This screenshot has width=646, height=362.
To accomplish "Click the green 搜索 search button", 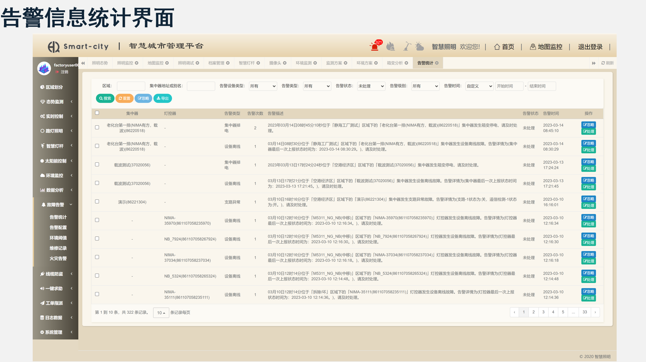I will (x=105, y=98).
